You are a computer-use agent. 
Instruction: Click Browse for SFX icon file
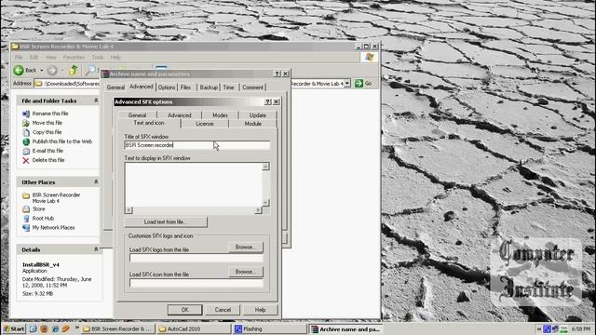coord(246,272)
